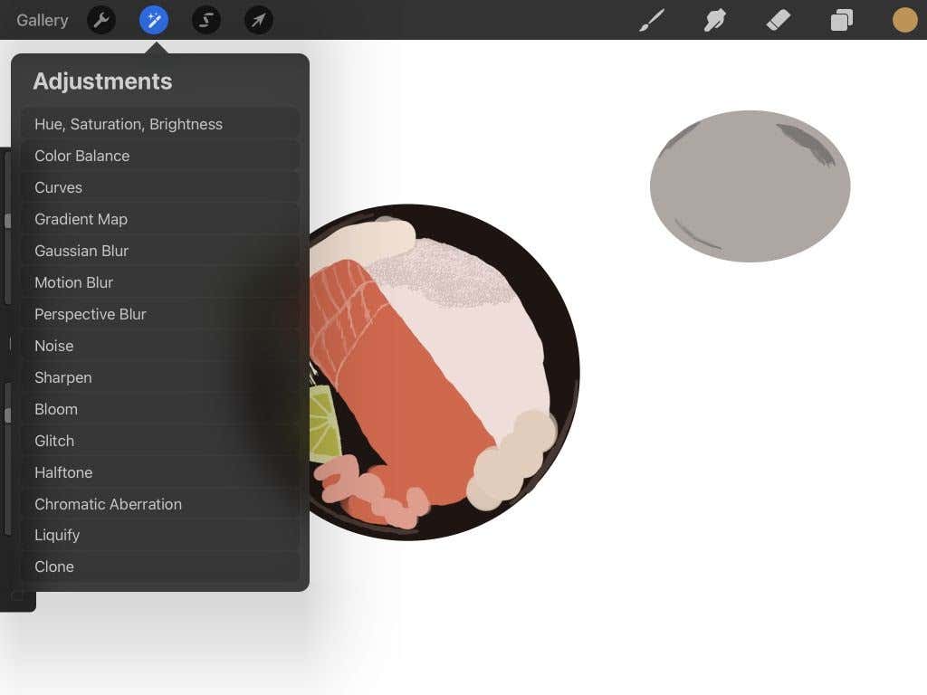Screen dimensions: 927x695
Task: Open the Layers panel
Action: (842, 20)
